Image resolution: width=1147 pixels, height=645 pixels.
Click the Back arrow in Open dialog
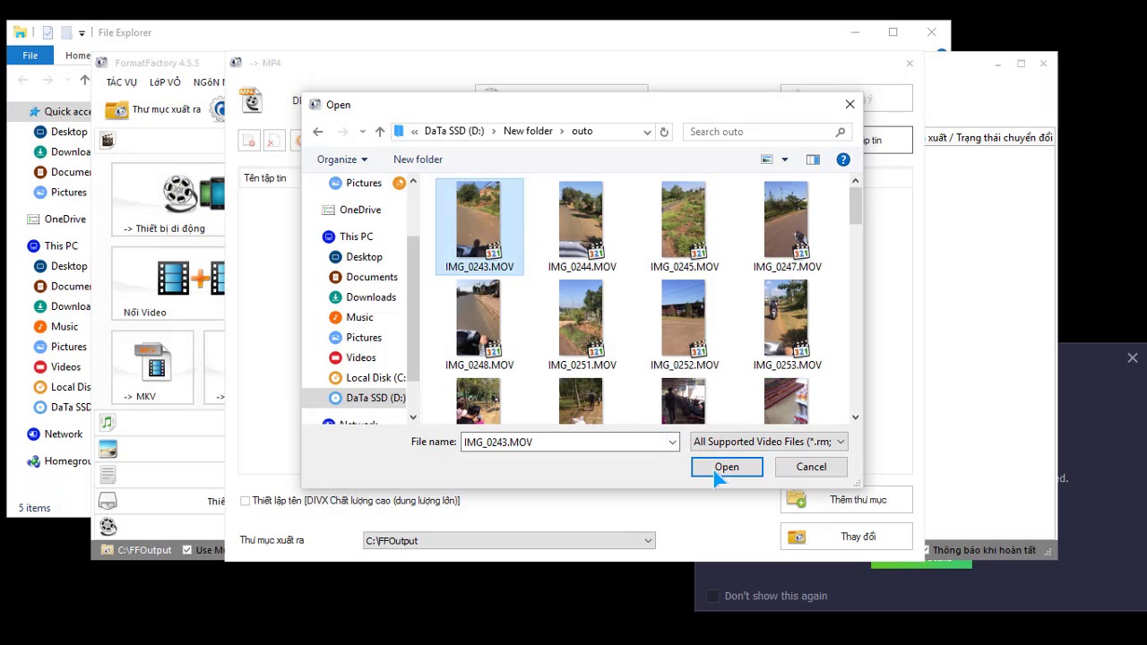[x=317, y=132]
